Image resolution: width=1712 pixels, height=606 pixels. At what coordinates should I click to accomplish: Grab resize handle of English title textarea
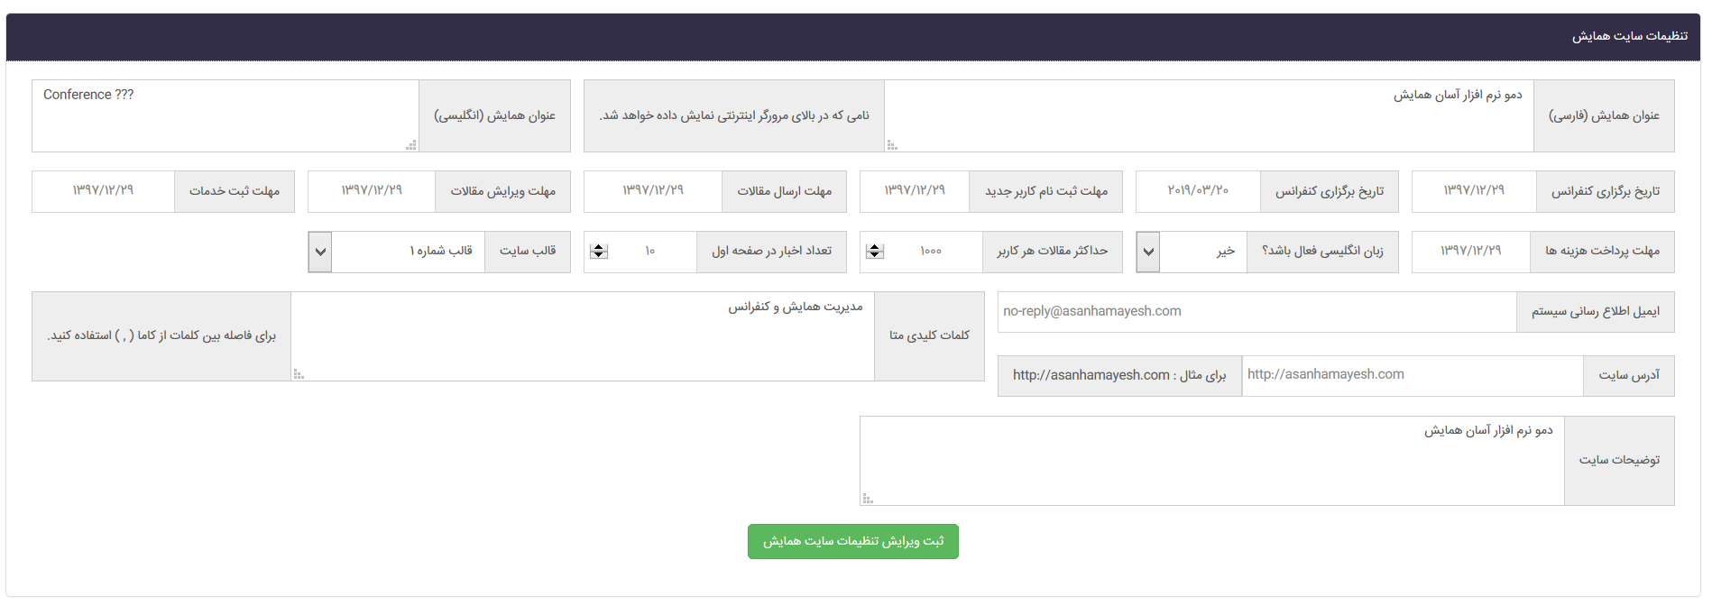412,145
